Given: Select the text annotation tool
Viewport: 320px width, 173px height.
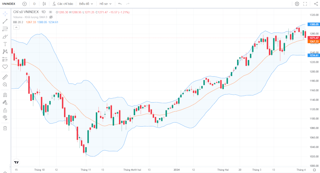Looking at the screenshot, I should 5,44.
